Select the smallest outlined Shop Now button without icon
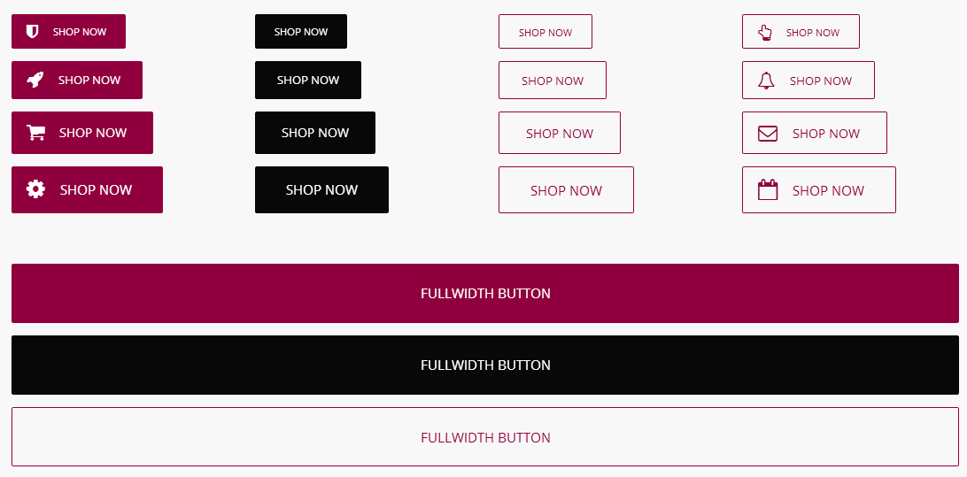The width and height of the screenshot is (967, 477). pyautogui.click(x=545, y=32)
